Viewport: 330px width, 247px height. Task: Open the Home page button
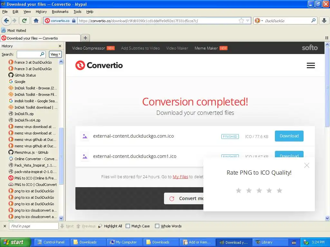coord(36,21)
